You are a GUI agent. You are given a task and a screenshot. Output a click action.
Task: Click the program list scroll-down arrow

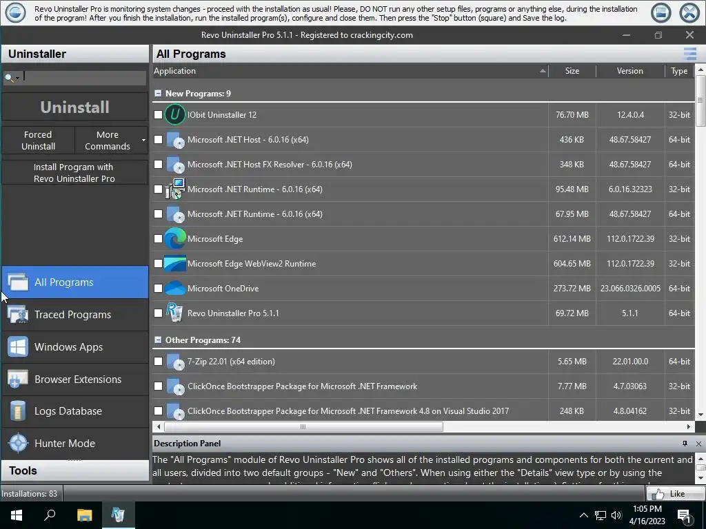click(700, 414)
